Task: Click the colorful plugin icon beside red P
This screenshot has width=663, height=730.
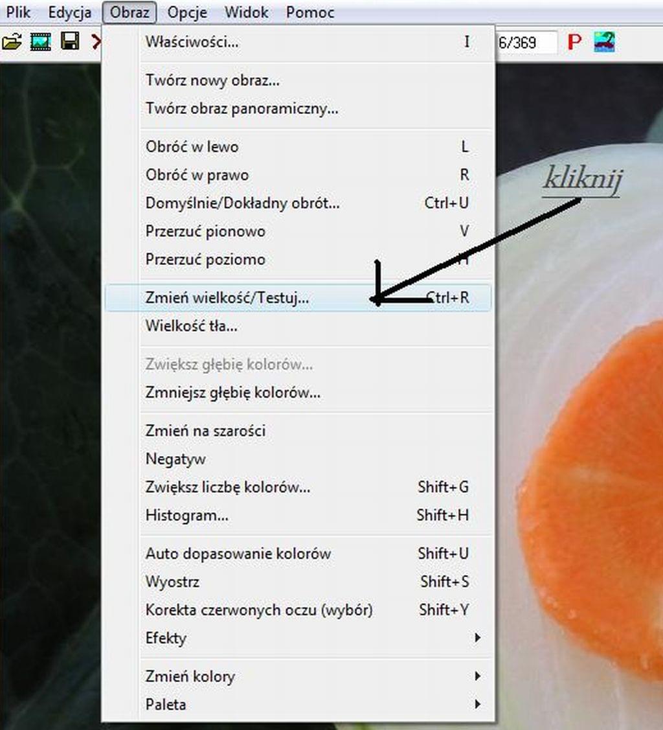Action: coord(604,42)
